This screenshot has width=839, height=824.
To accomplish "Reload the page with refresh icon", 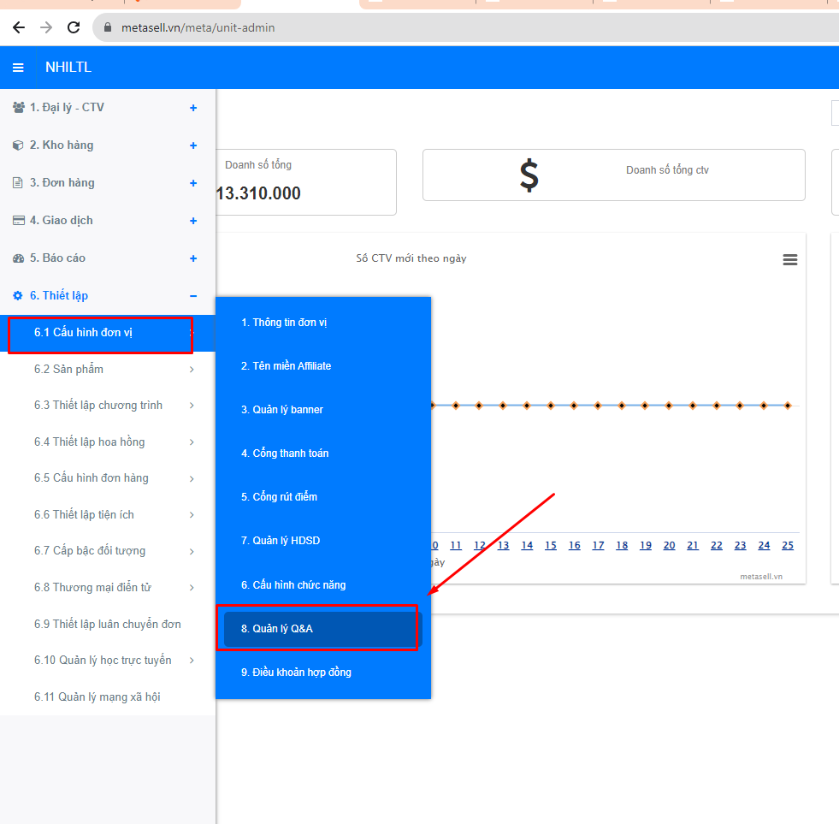I will [x=74, y=27].
